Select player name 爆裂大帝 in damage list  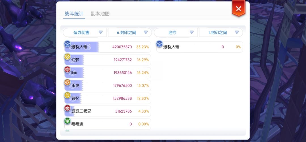point(79,47)
